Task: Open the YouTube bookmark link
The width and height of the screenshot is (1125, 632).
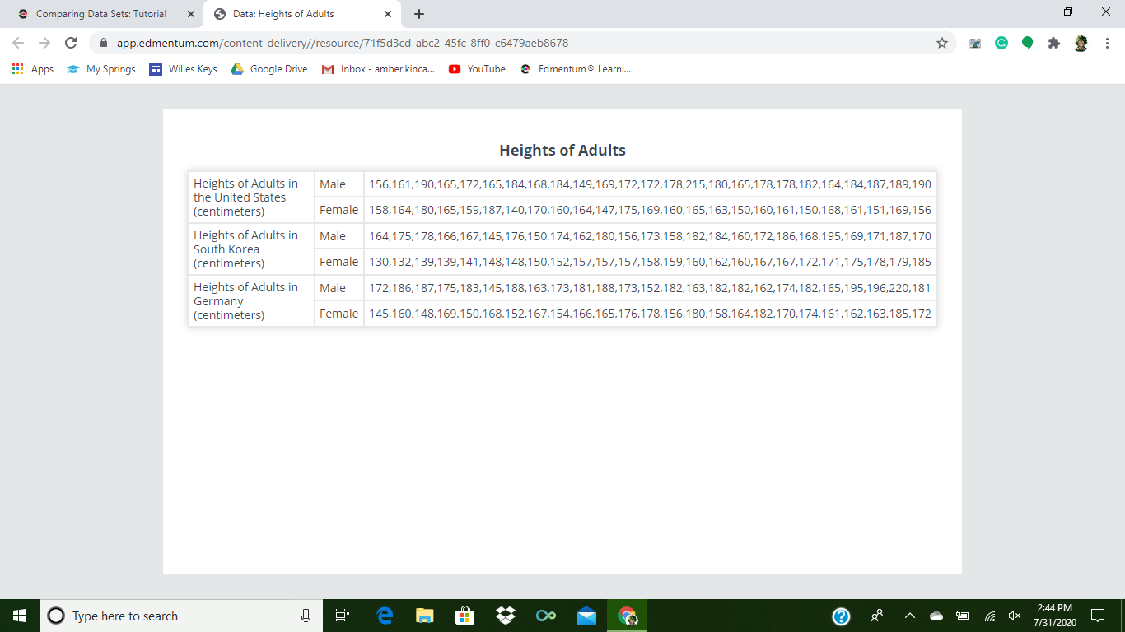Action: click(477, 69)
